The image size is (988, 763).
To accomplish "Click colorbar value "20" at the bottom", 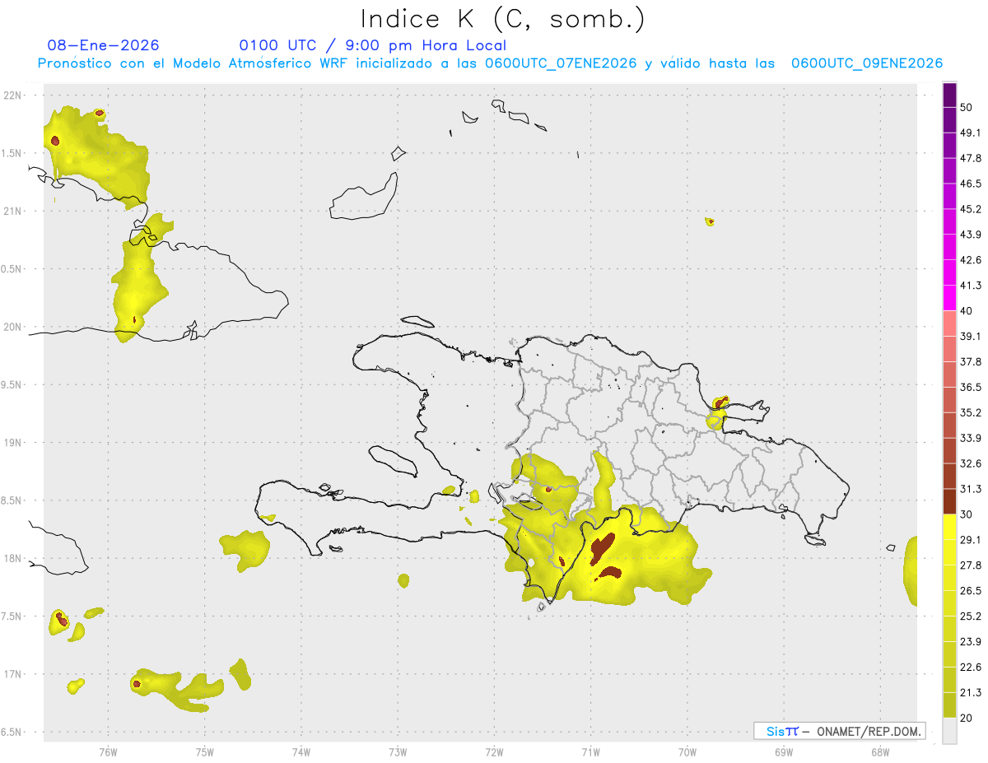I will [967, 718].
